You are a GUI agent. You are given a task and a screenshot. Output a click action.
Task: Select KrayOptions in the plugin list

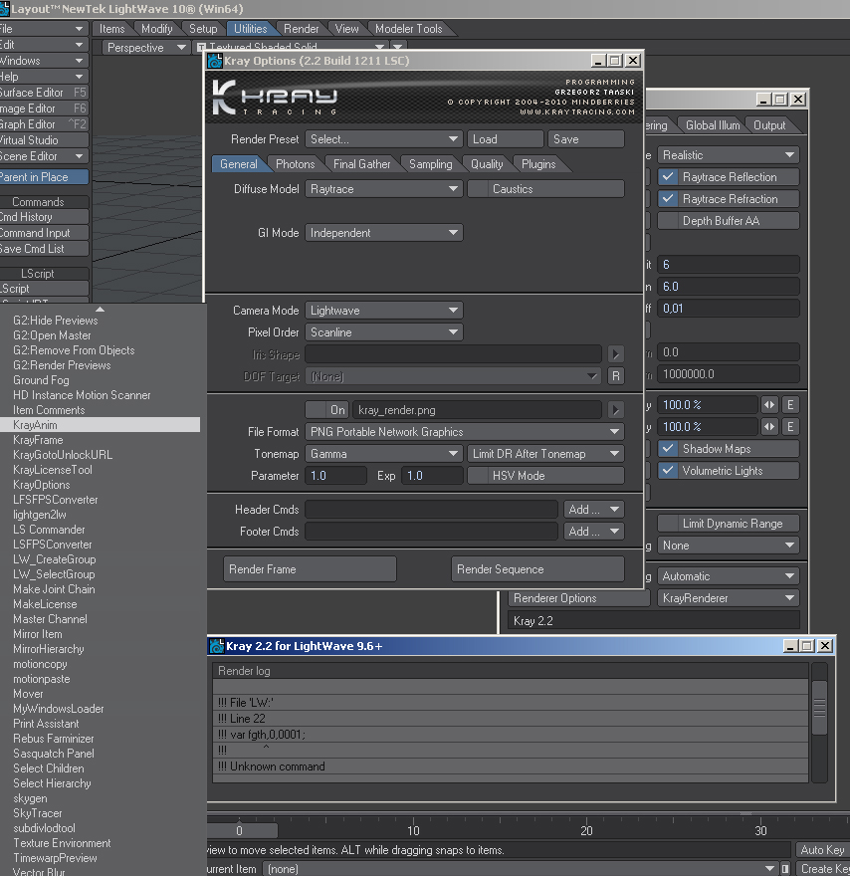(x=42, y=485)
